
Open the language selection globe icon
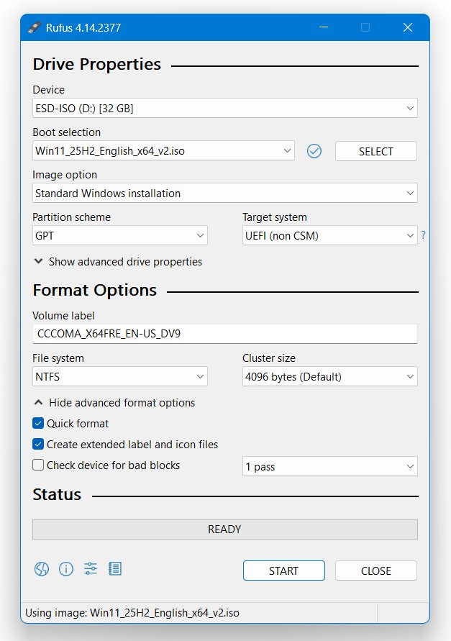coord(42,568)
